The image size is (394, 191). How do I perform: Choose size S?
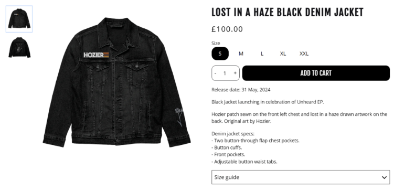(220, 54)
